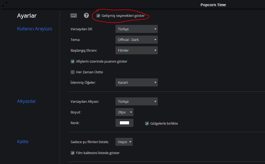Toggle Afişlerin üzerinde puanını göster checkbox
Screen dimensions: 265x164
point(72,61)
